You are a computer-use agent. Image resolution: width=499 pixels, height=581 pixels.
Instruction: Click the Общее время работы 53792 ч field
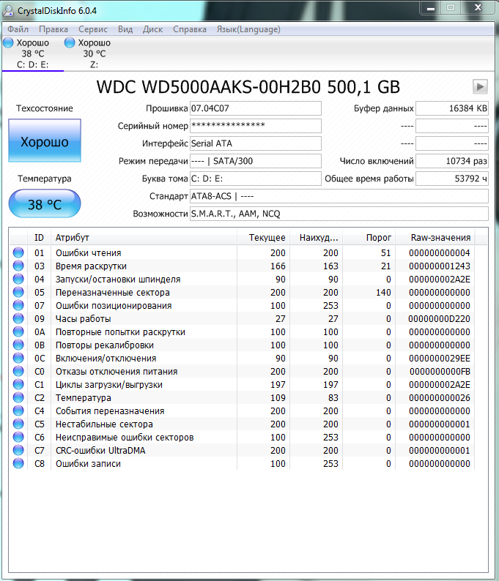click(x=452, y=179)
